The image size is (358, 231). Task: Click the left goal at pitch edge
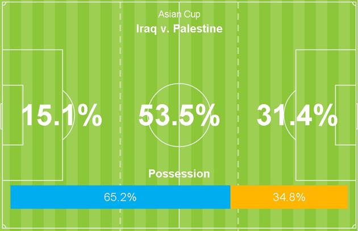pyautogui.click(x=2, y=116)
